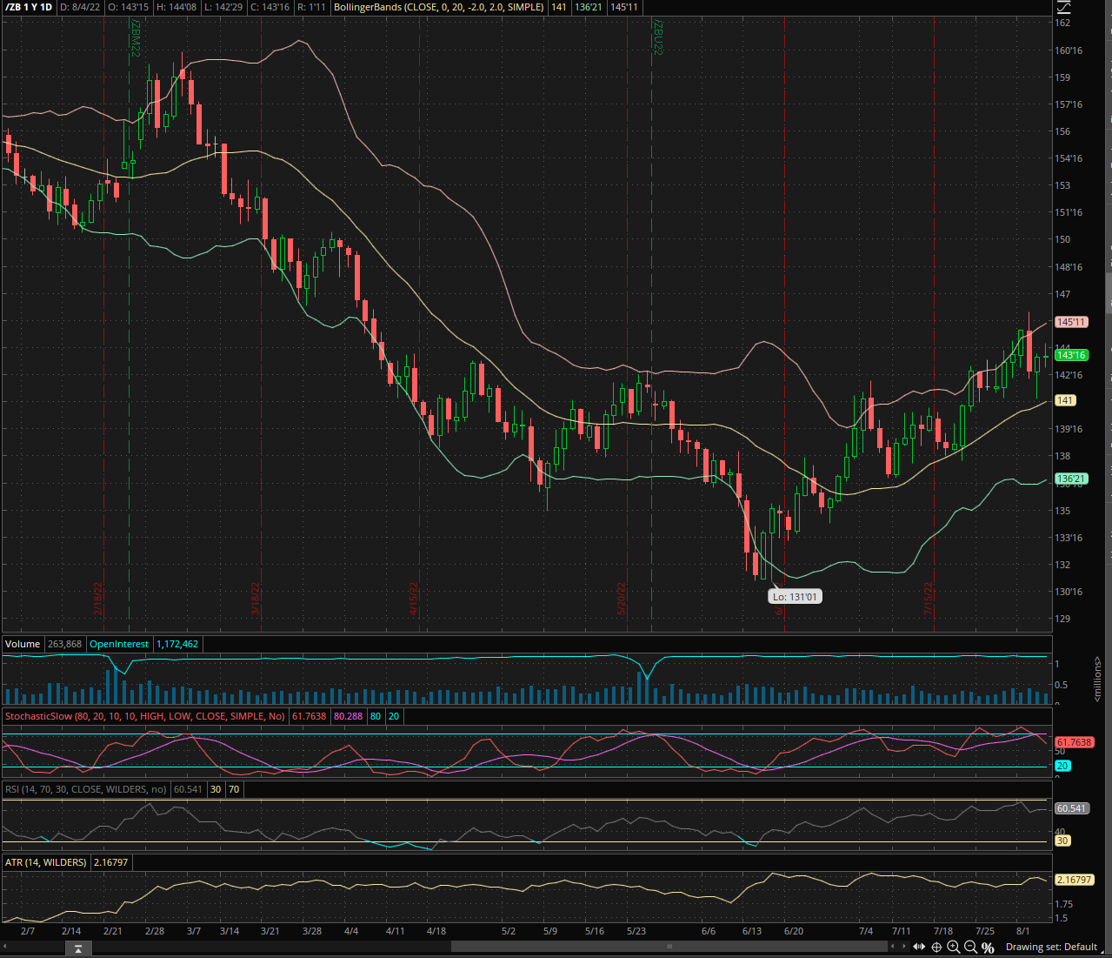Click the 136'21 lower band price tag
This screenshot has height=958, width=1112.
1071,479
